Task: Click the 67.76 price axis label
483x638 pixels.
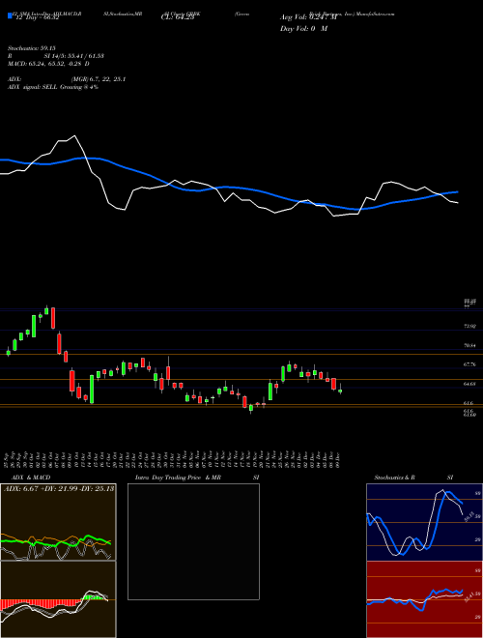Action: coord(469,364)
